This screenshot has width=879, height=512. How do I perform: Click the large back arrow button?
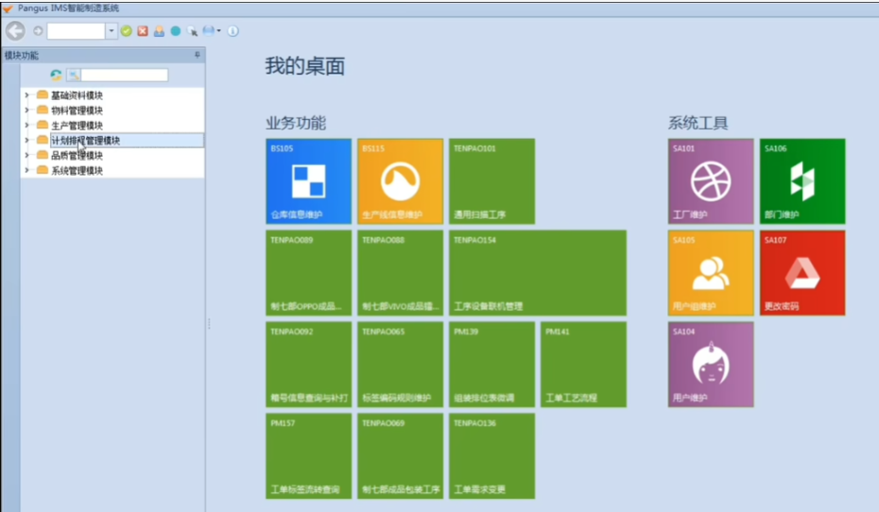tap(15, 30)
